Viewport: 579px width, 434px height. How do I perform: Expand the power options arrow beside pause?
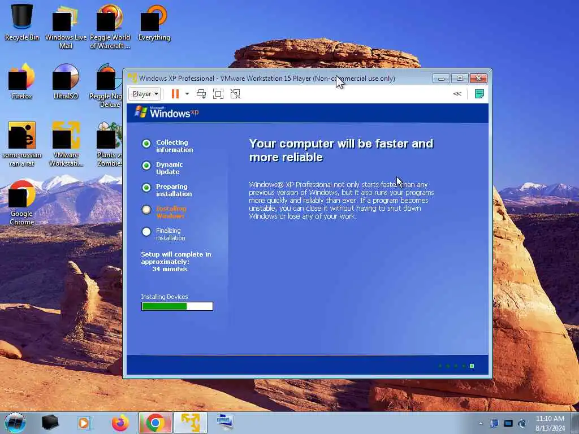187,94
